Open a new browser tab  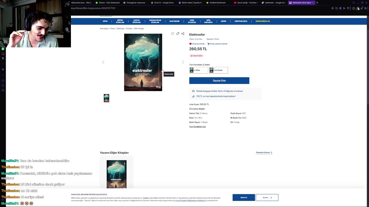pyautogui.click(x=317, y=3)
